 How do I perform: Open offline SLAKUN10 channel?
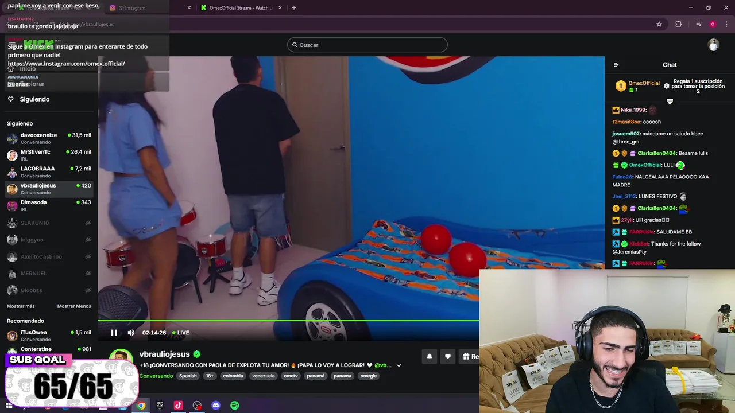click(49, 223)
